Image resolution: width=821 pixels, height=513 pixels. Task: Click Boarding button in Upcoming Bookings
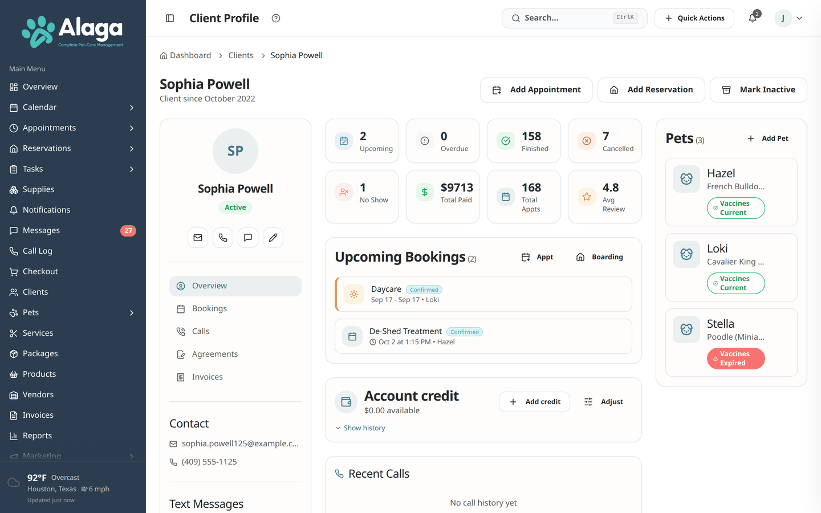600,257
